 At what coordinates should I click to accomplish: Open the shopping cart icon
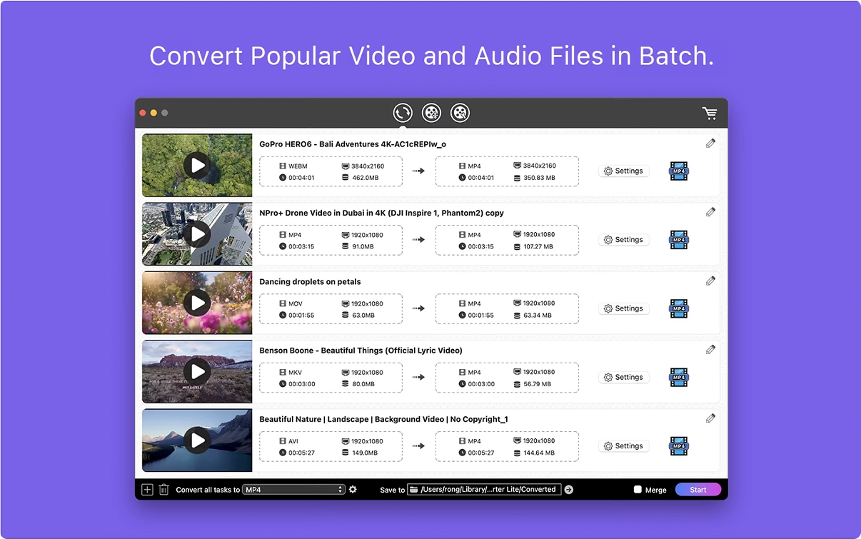(709, 113)
